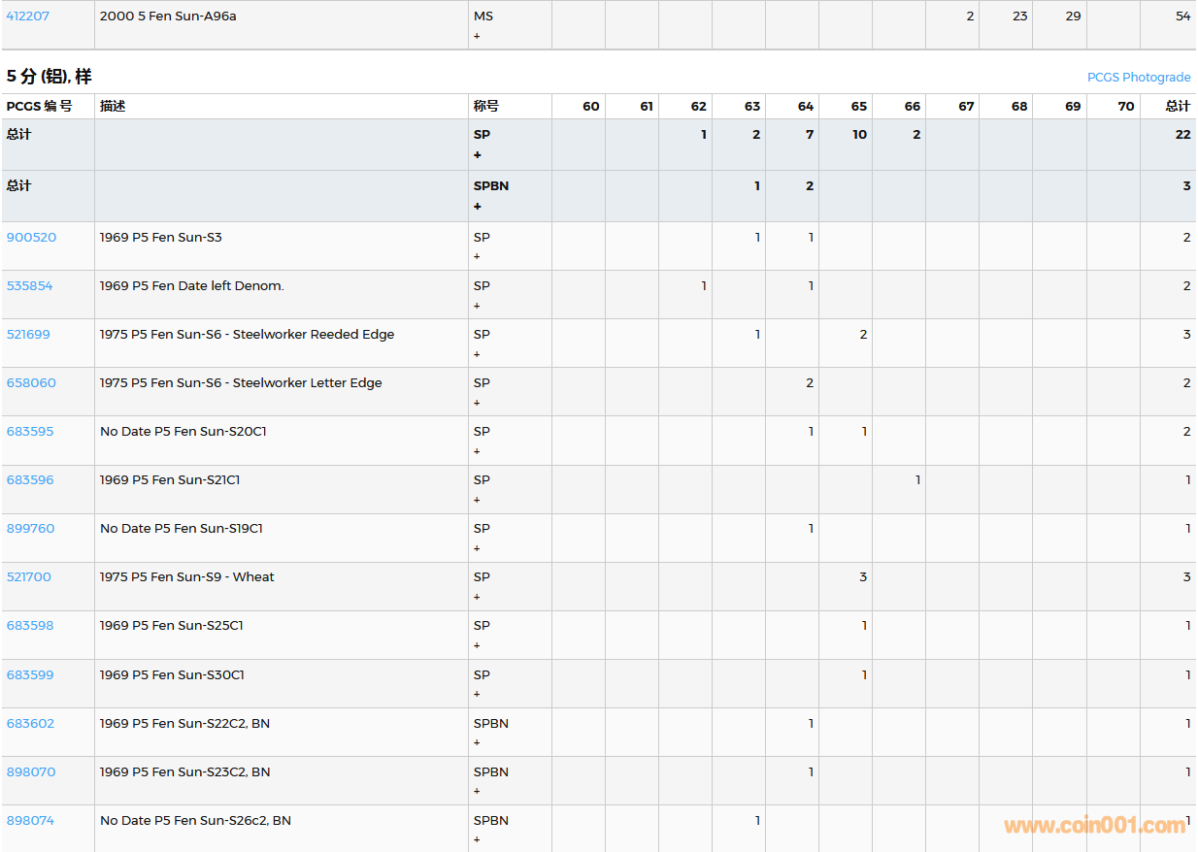Click the 描述 column header

(113, 107)
